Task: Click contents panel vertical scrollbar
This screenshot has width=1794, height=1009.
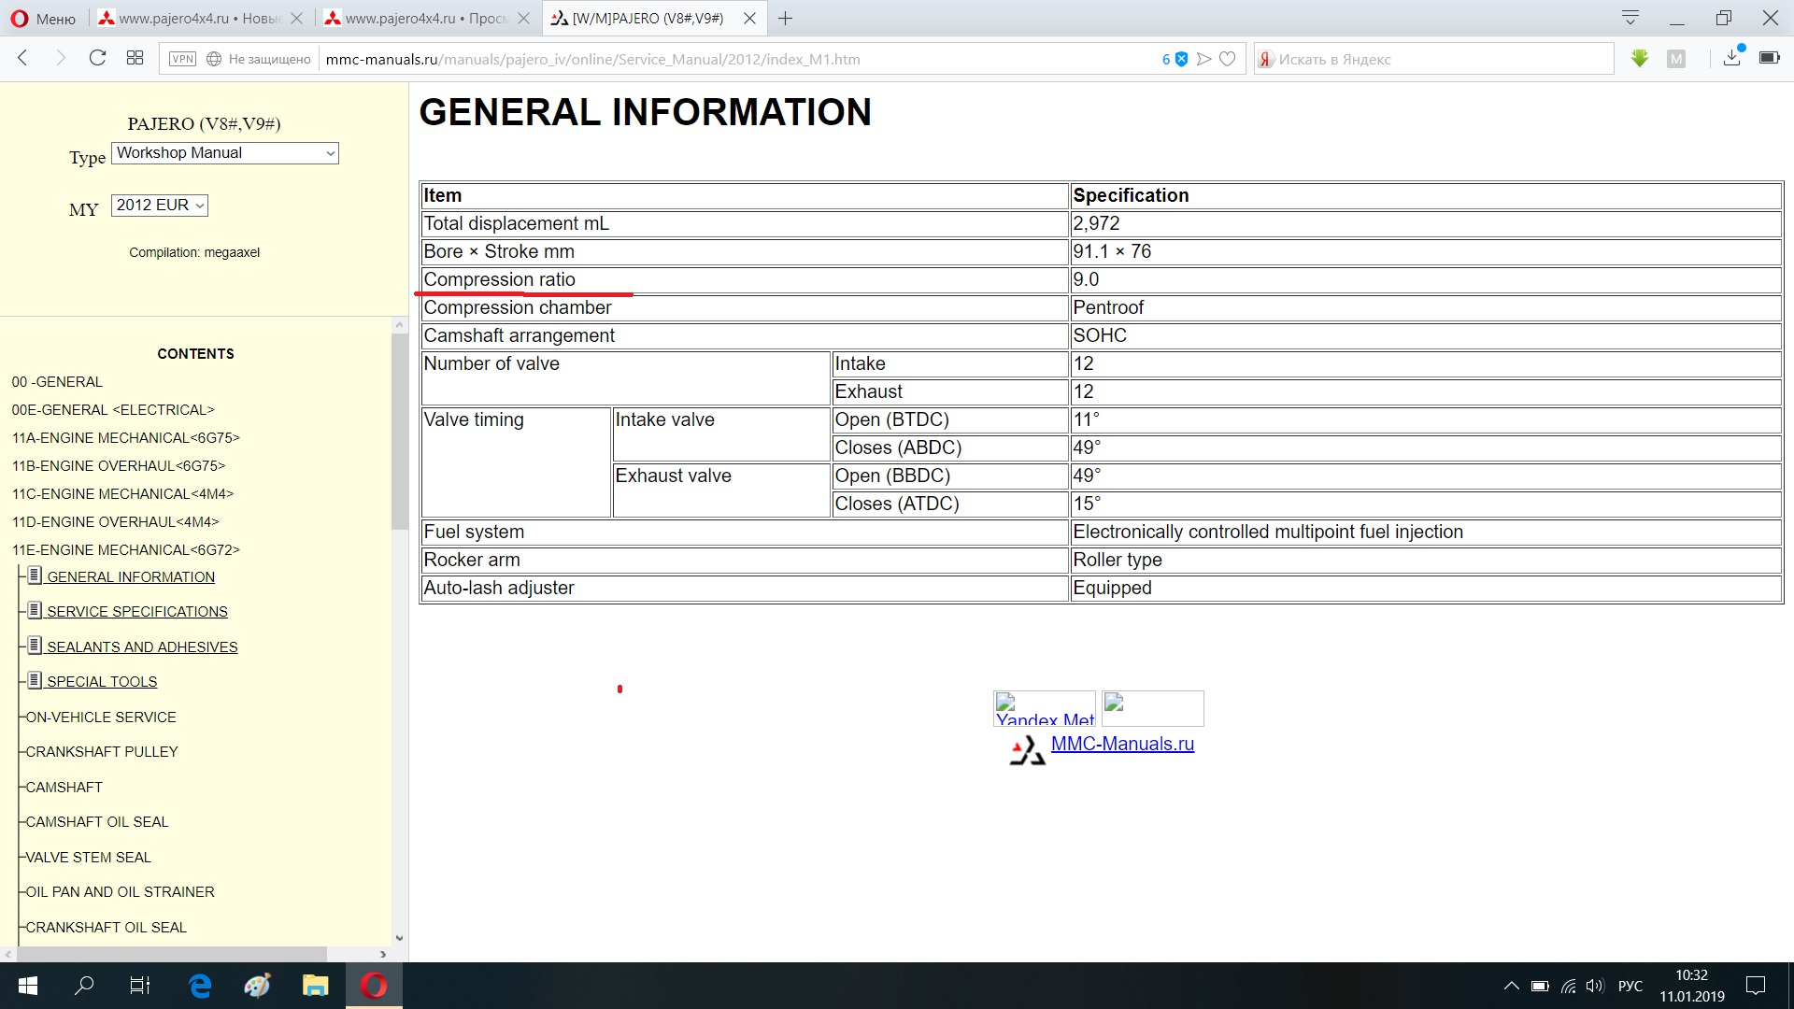Action: tap(399, 430)
